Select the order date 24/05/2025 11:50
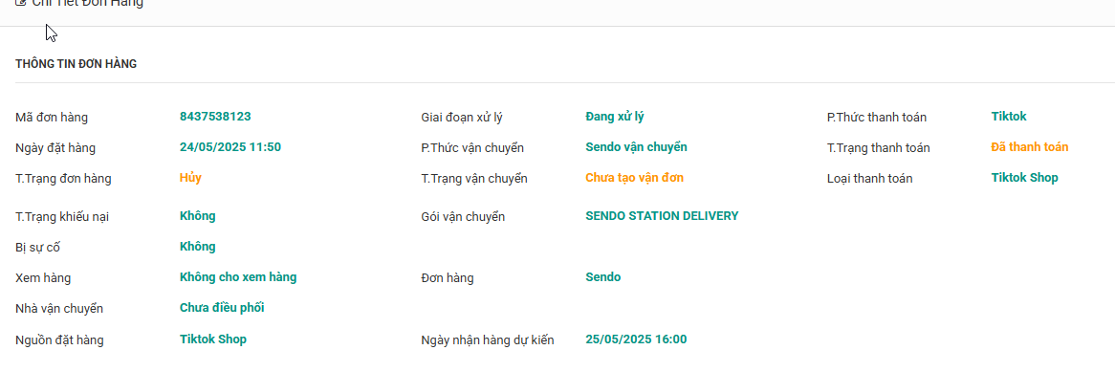Image resolution: width=1115 pixels, height=372 pixels. coord(230,147)
